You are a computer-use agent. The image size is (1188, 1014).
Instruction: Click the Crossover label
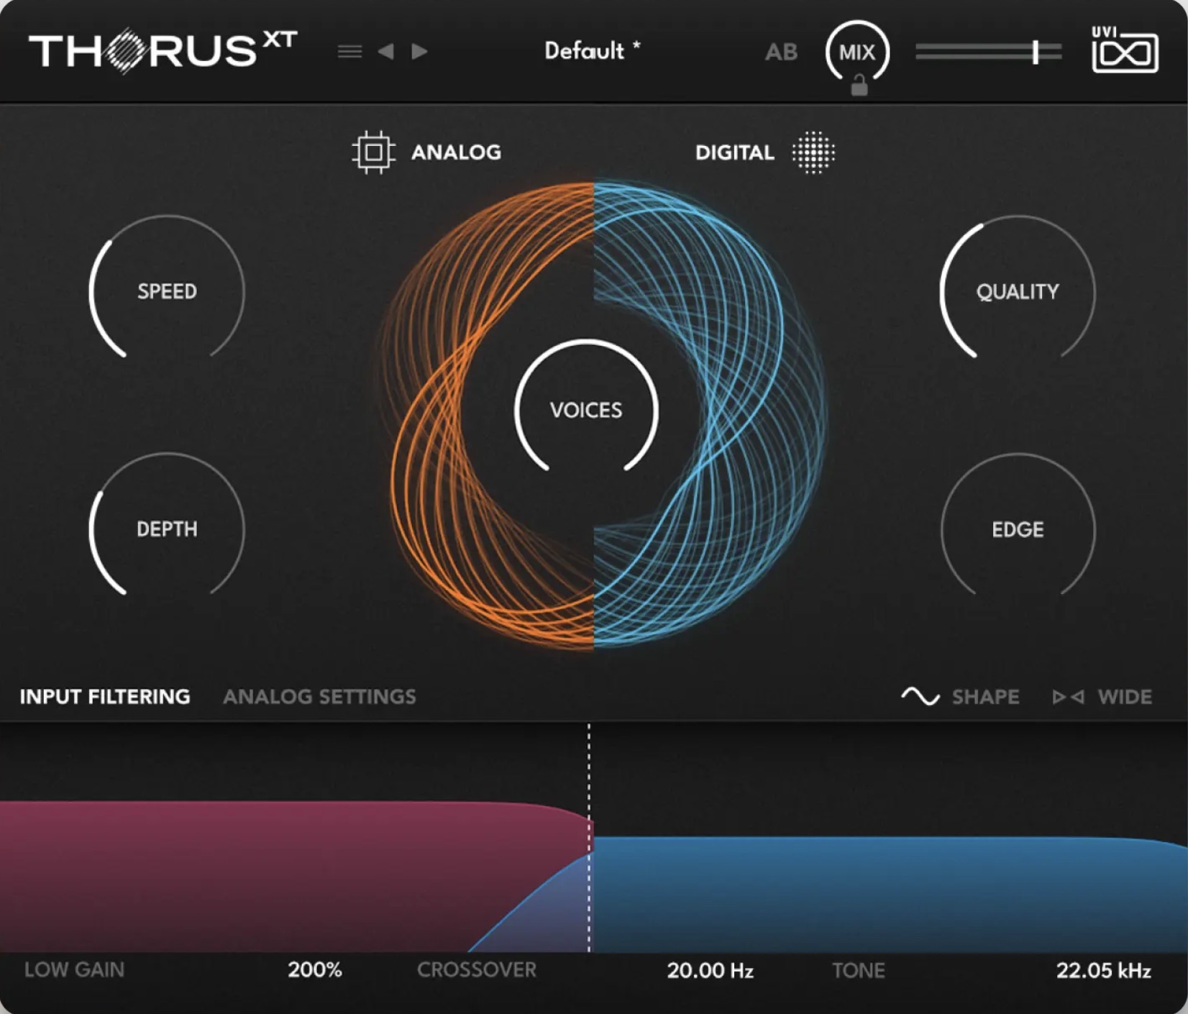pyautogui.click(x=477, y=970)
